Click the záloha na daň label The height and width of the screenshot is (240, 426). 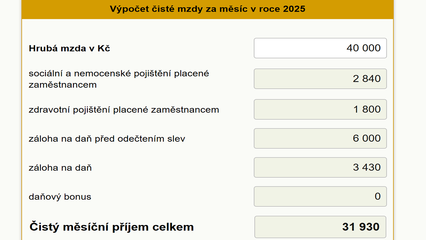pos(60,167)
